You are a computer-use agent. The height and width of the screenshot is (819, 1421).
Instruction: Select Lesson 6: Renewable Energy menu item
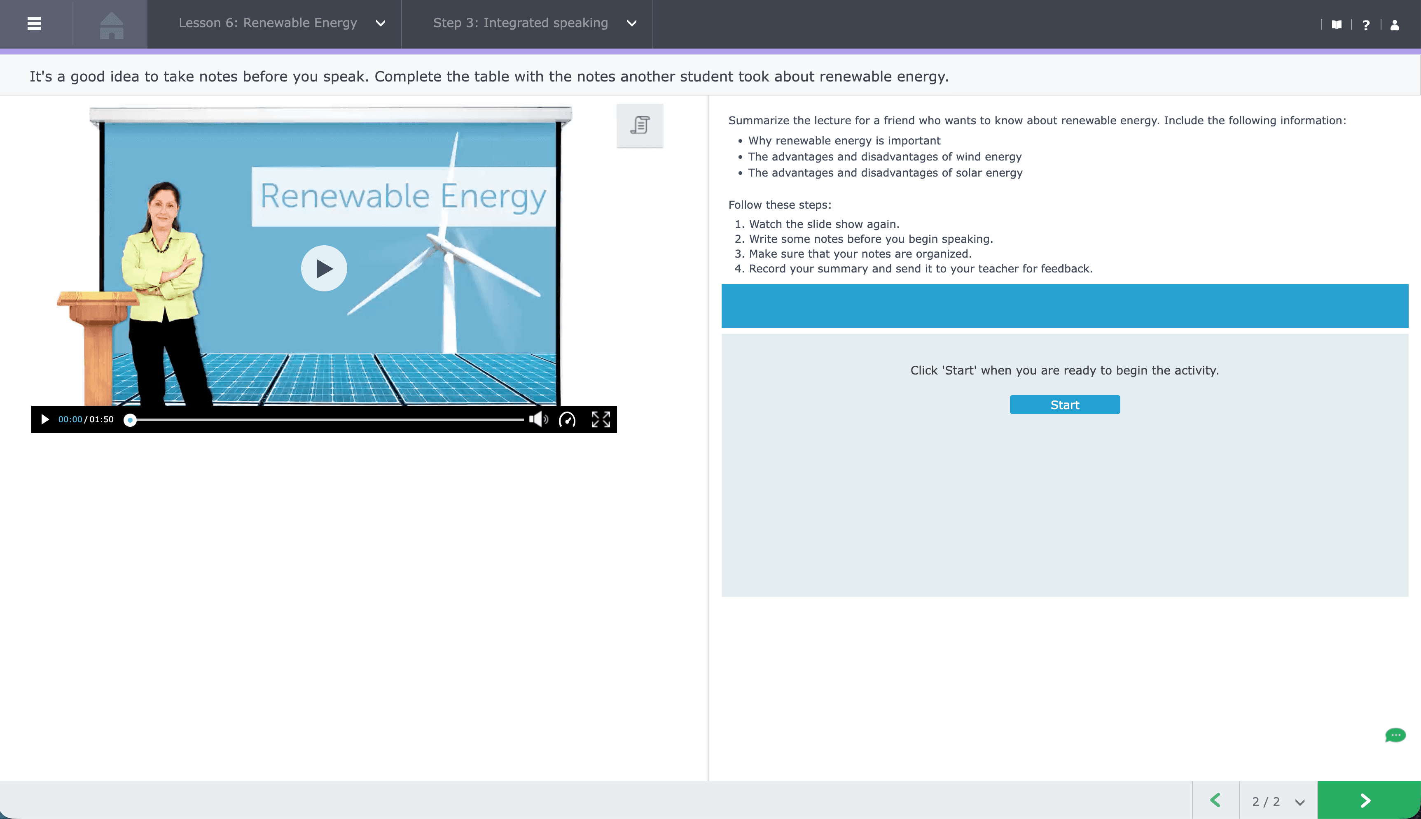pos(267,23)
